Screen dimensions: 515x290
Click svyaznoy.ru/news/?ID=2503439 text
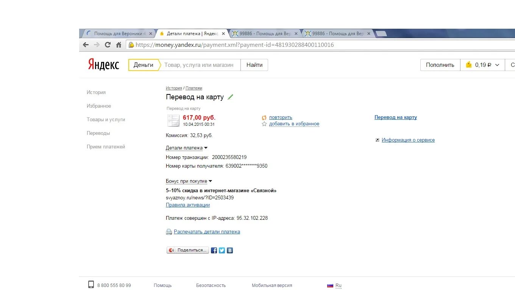(x=200, y=198)
